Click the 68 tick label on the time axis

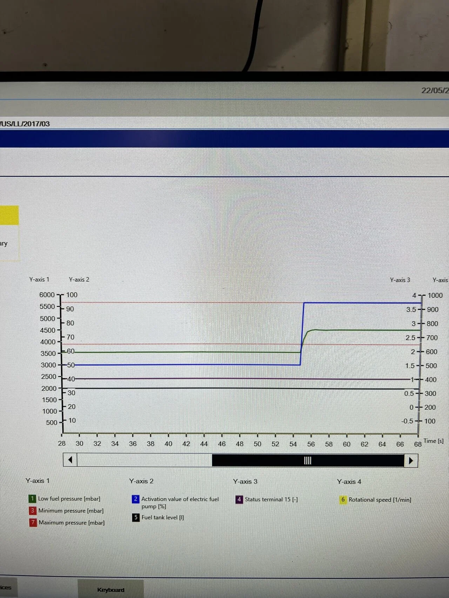click(418, 444)
